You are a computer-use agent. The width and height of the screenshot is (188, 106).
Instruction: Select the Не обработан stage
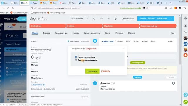click(x=48, y=26)
